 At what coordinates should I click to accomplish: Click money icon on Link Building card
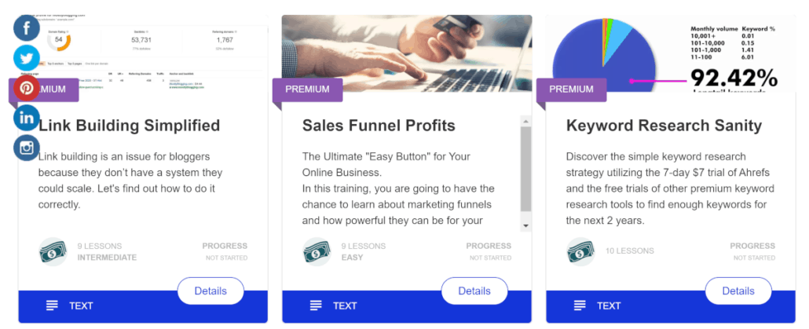(53, 251)
